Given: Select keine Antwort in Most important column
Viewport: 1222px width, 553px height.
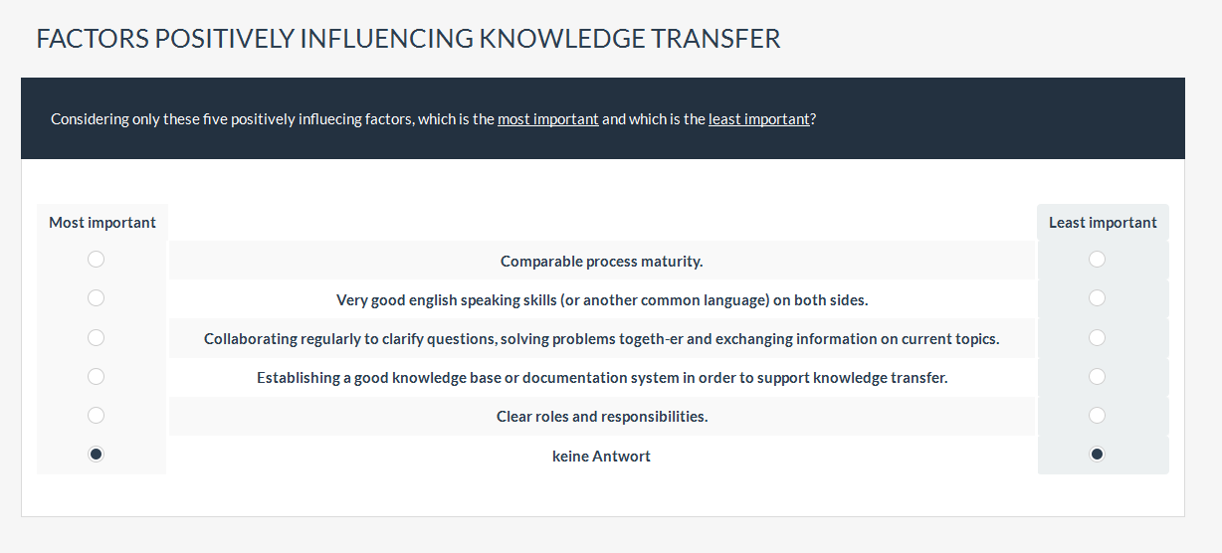Looking at the screenshot, I should (x=96, y=455).
